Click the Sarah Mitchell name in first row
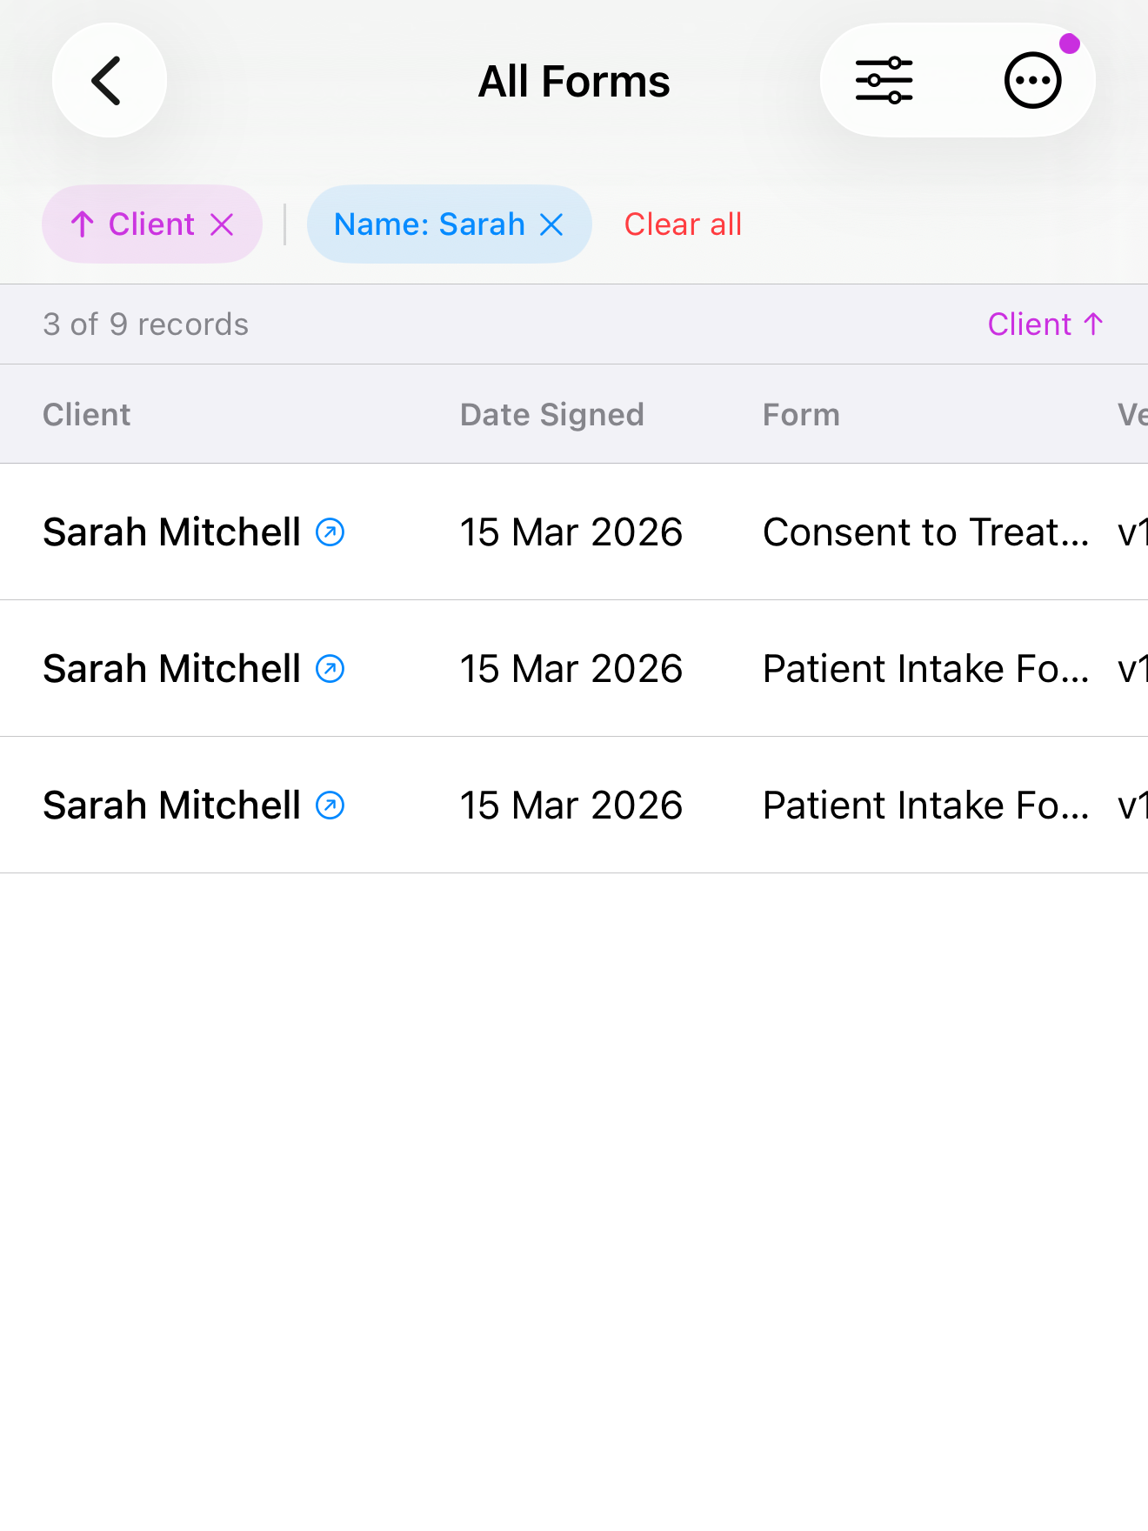This screenshot has height=1531, width=1148. tap(171, 532)
